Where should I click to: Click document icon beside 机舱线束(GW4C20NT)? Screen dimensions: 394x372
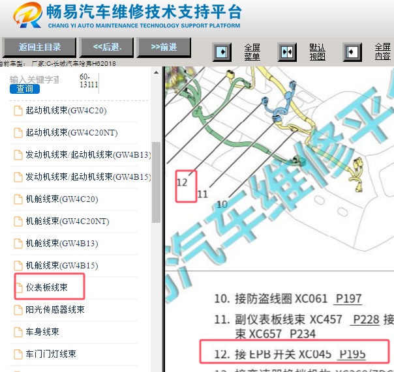[18, 222]
